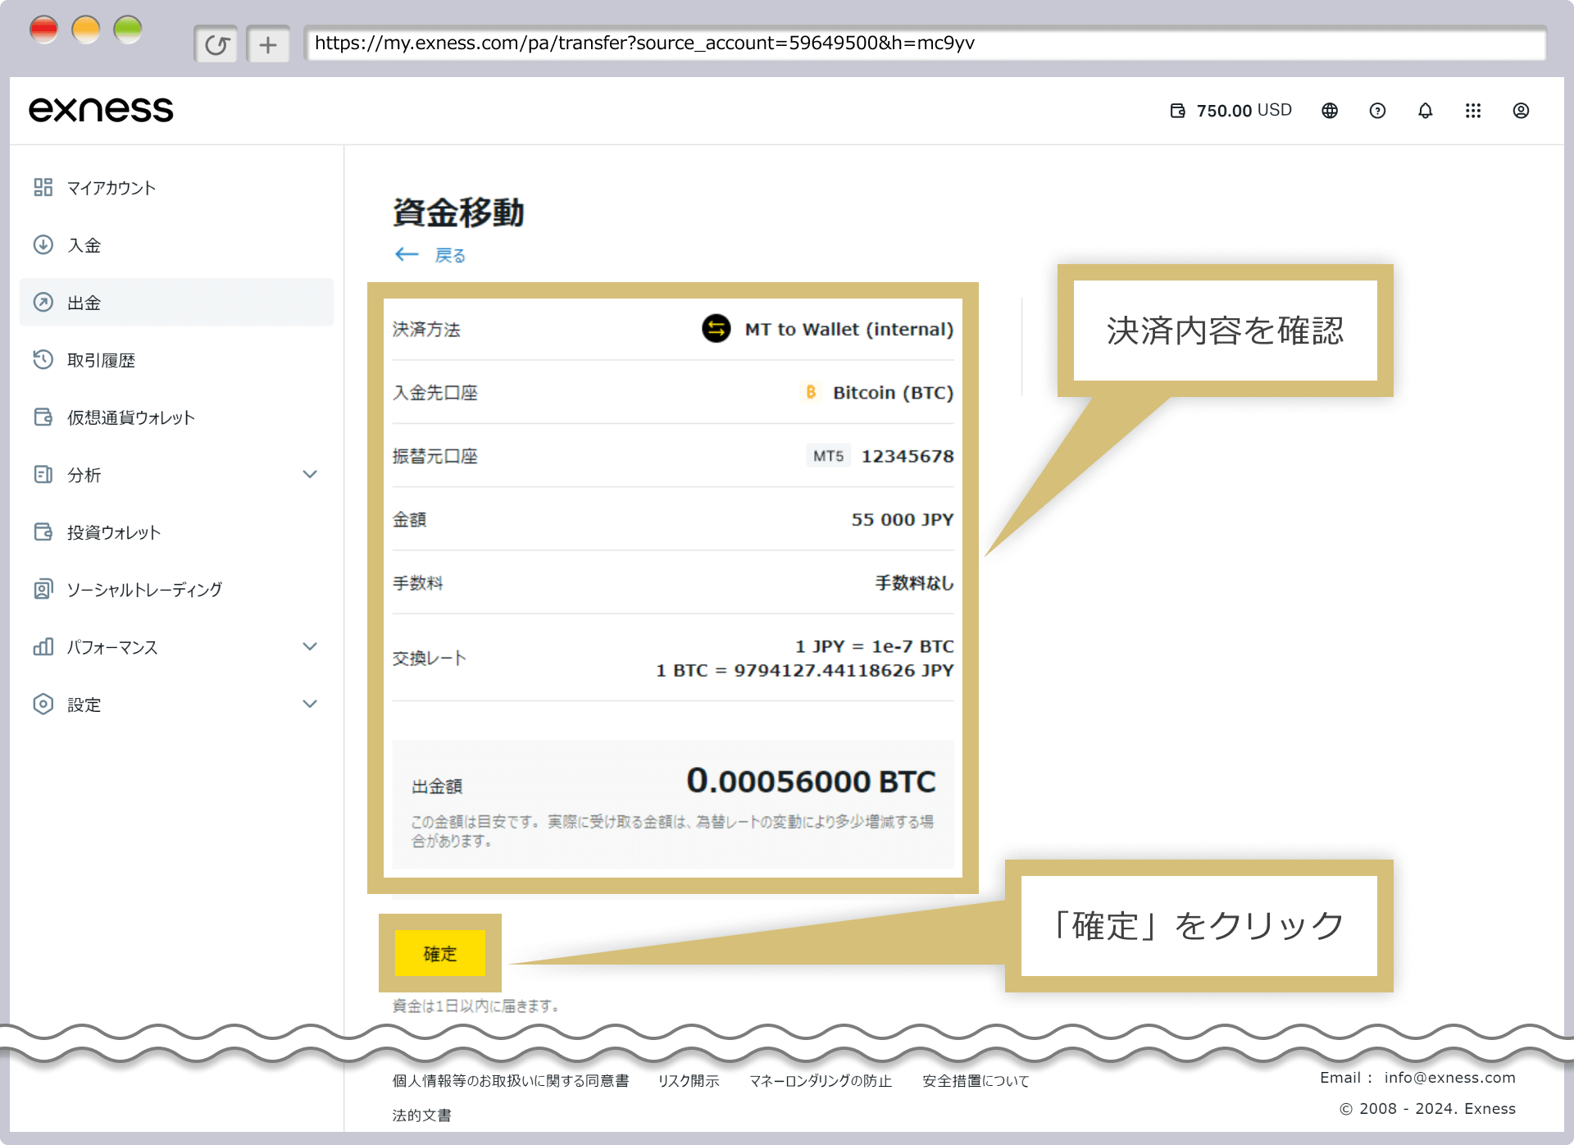Open the 安全措置について footer link

coord(976,1081)
